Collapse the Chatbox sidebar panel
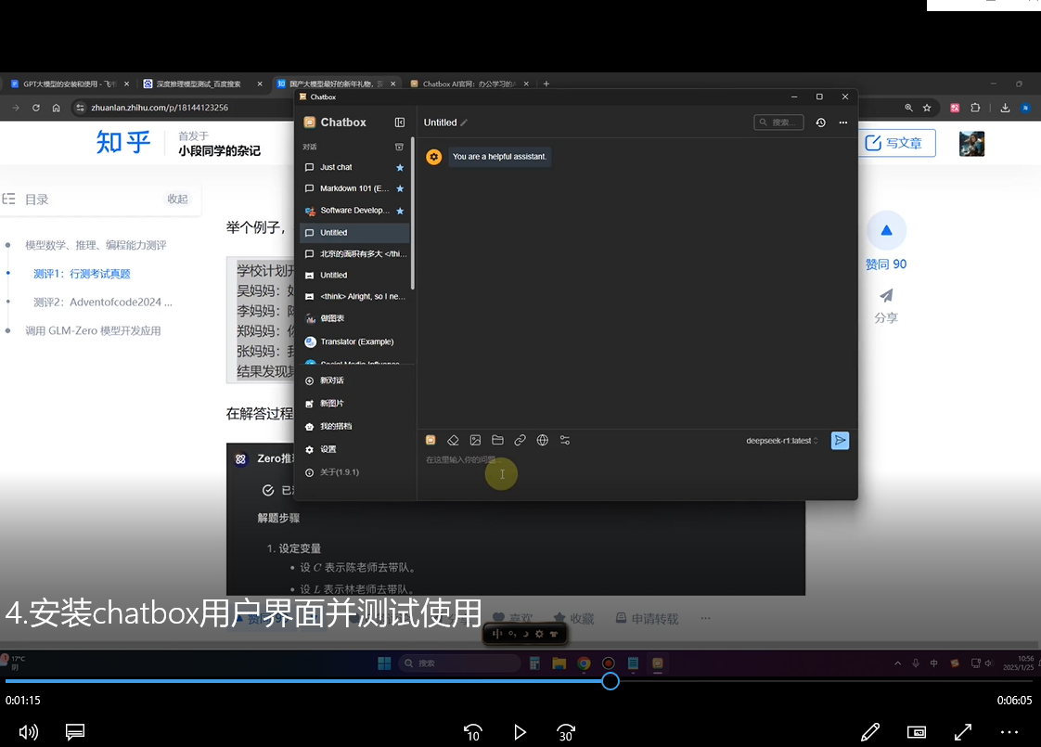 coord(400,122)
